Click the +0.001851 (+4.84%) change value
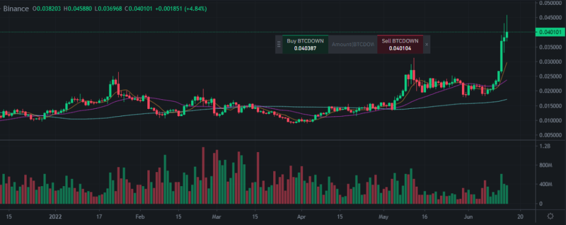This screenshot has height=225, width=566. click(181, 9)
